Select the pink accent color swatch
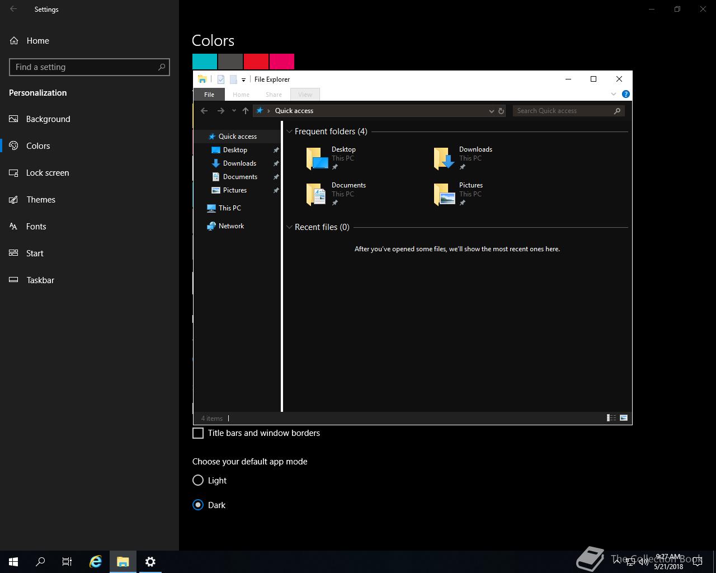 click(x=282, y=62)
